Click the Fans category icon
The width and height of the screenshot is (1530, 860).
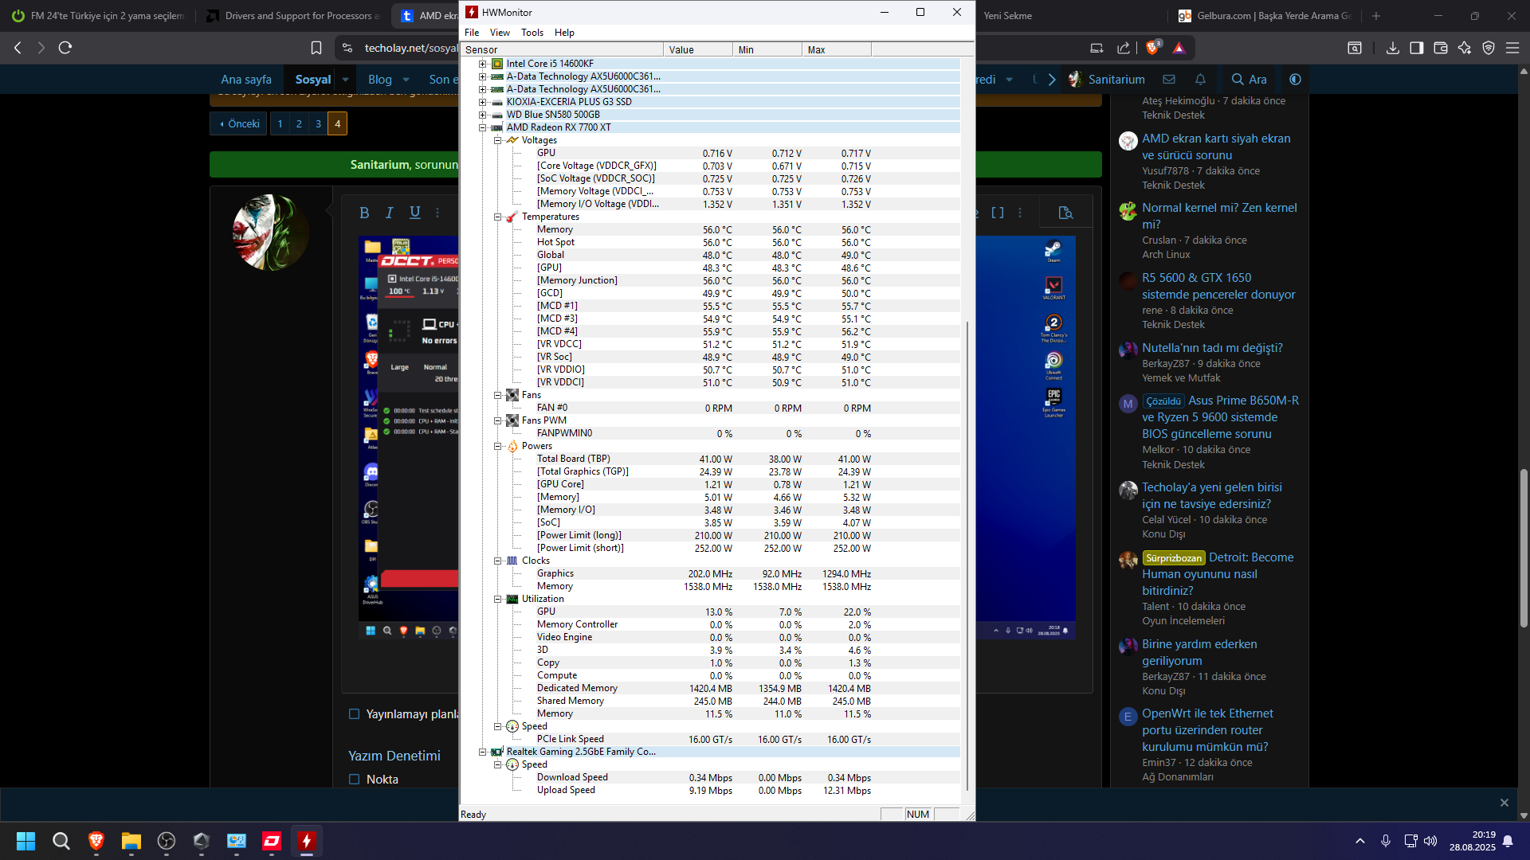[x=512, y=395]
